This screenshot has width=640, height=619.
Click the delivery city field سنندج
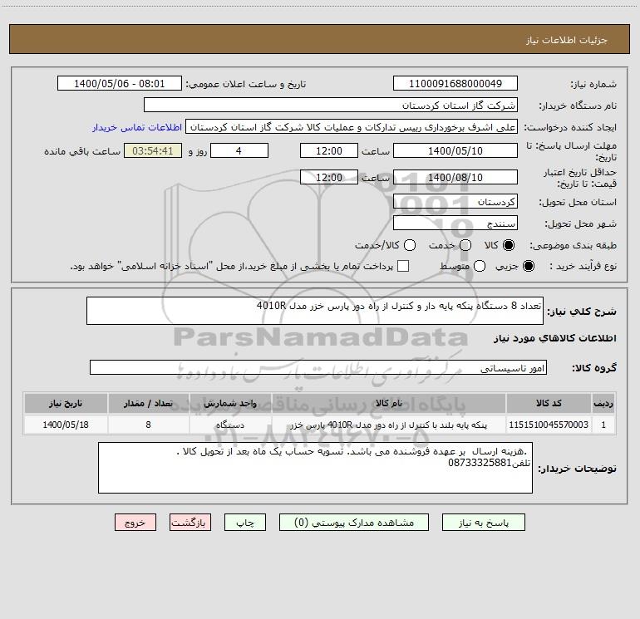point(455,223)
